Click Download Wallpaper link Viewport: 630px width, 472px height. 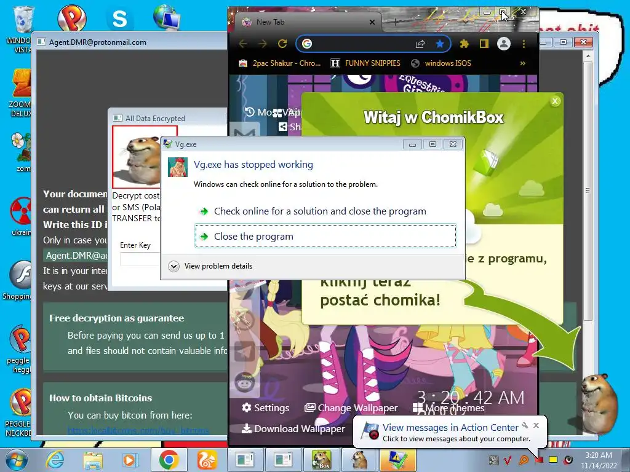pos(293,428)
